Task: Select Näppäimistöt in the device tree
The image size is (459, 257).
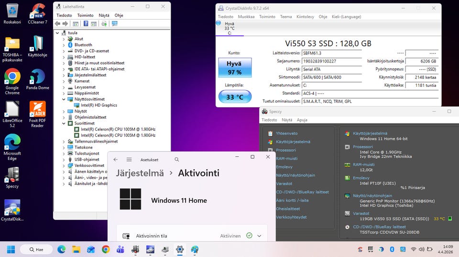Action: (x=87, y=93)
